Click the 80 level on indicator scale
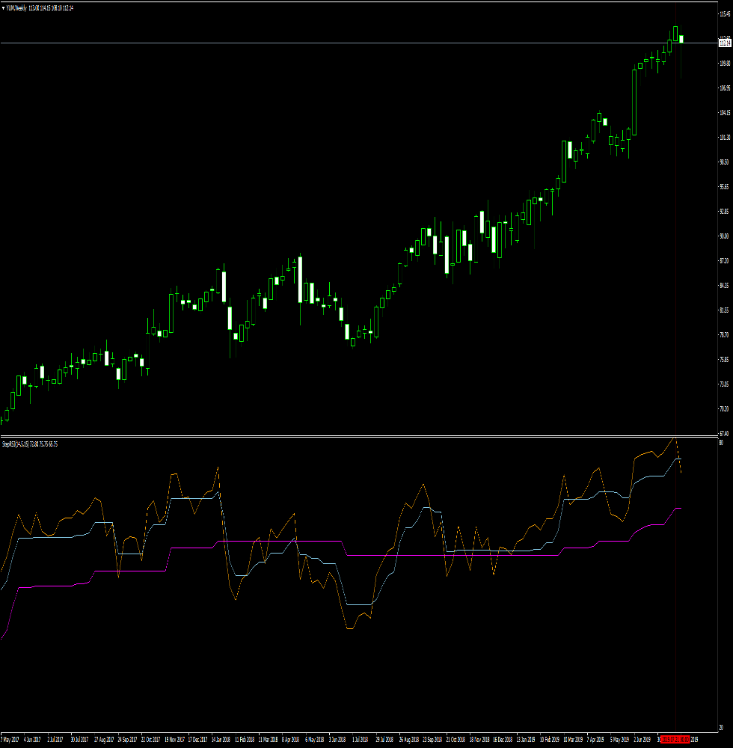Image resolution: width=733 pixels, height=748 pixels. pos(721,444)
